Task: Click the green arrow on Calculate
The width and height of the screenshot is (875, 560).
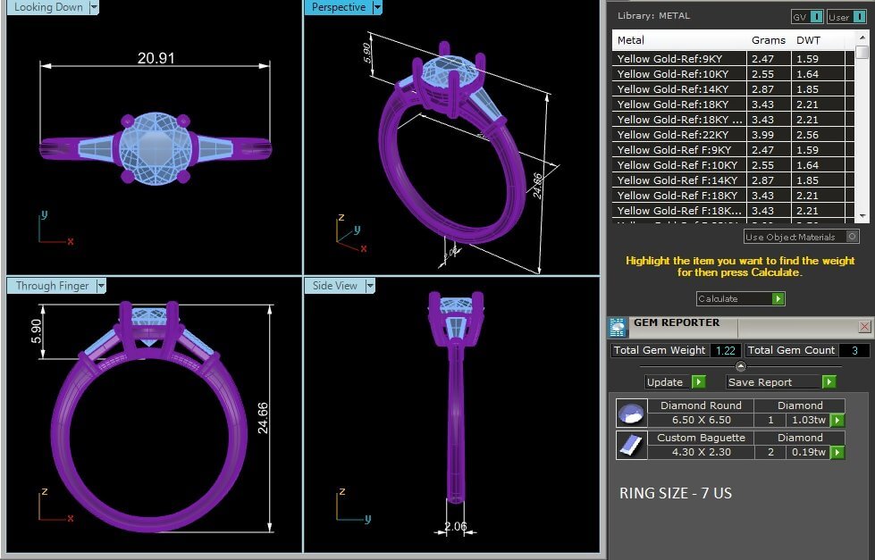Action: 778,299
